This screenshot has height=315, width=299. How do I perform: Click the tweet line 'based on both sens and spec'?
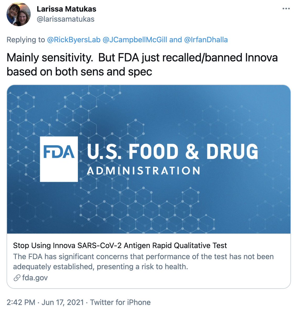click(79, 72)
